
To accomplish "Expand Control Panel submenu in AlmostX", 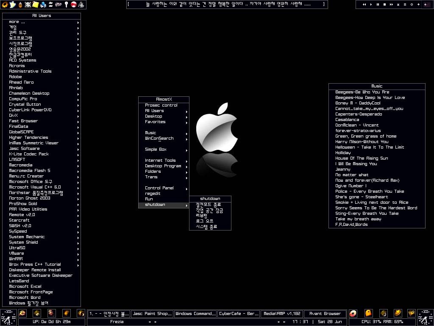I will click(x=164, y=188).
